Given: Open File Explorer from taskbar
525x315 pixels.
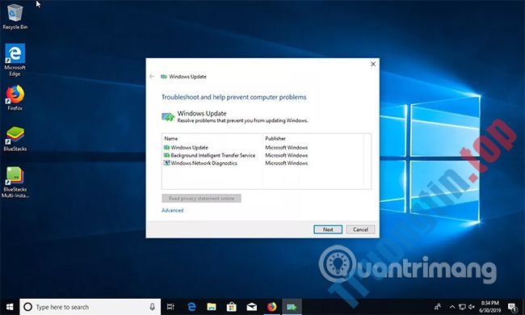Looking at the screenshot, I should tap(212, 307).
